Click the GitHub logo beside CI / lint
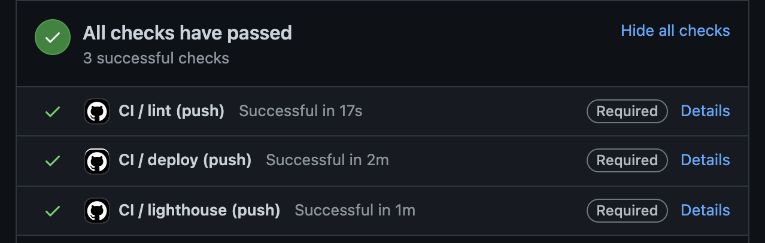This screenshot has height=243, width=765. point(97,111)
